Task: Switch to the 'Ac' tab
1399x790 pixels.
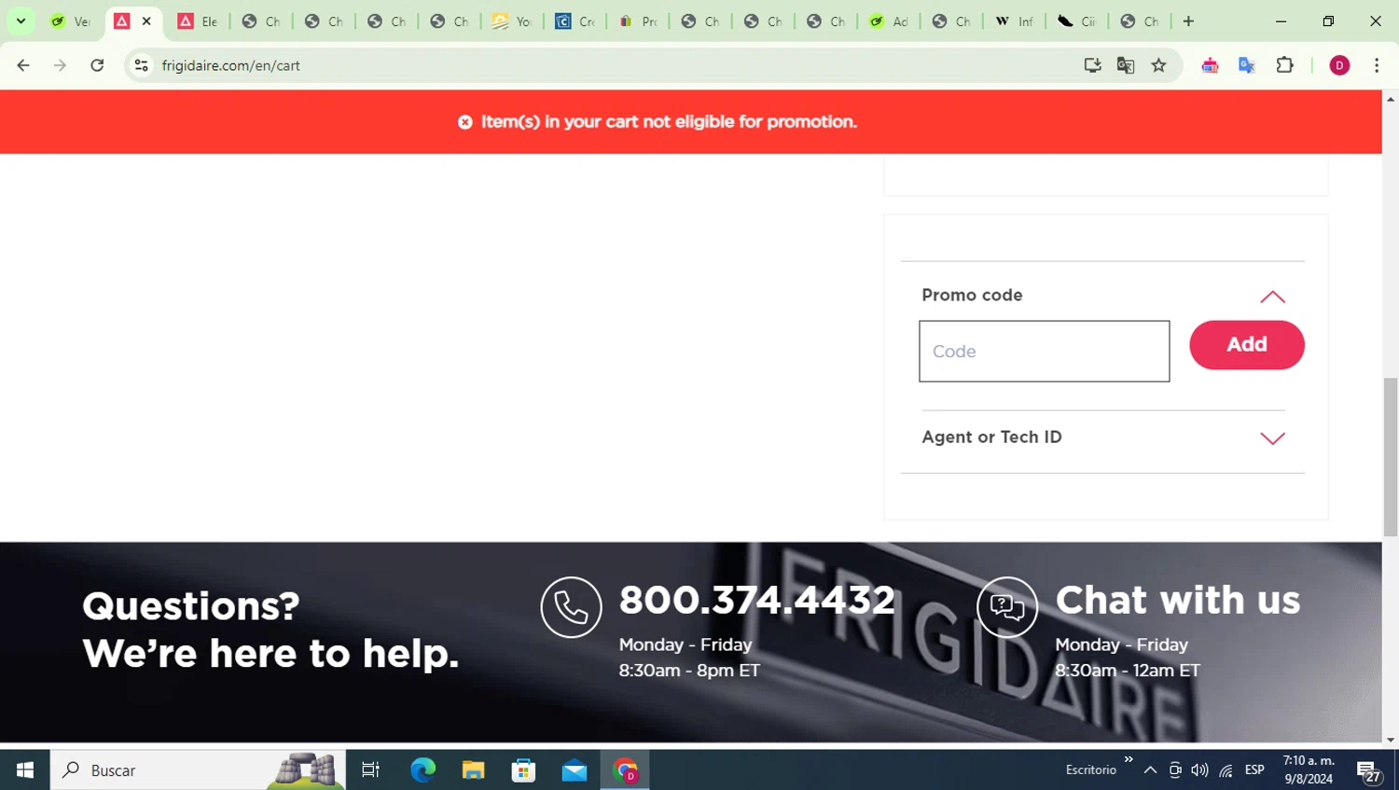Action: click(x=889, y=21)
